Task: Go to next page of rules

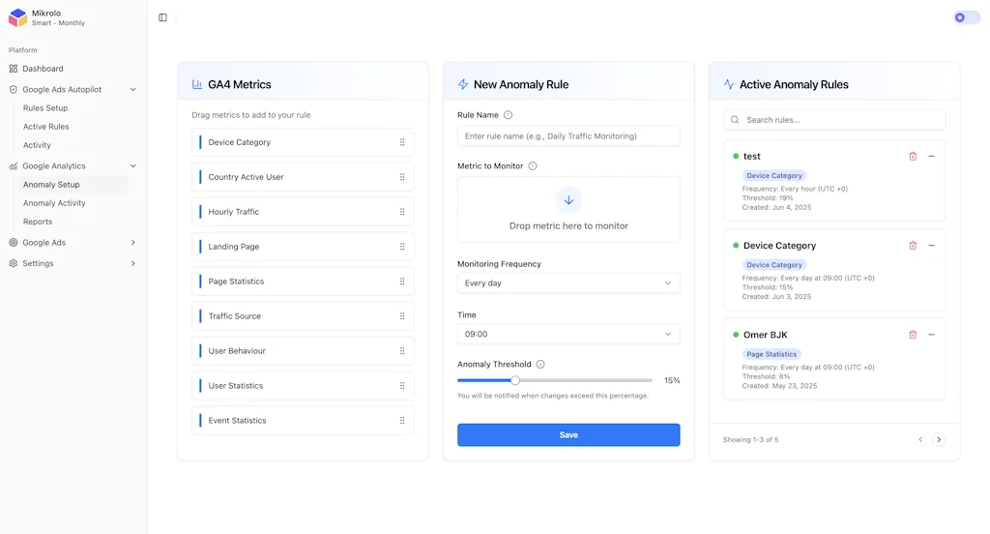Action: coord(938,439)
